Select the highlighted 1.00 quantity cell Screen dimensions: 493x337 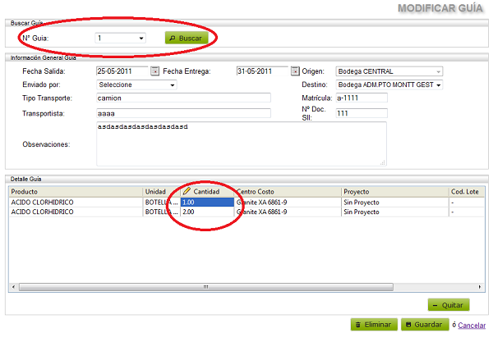[x=207, y=203]
